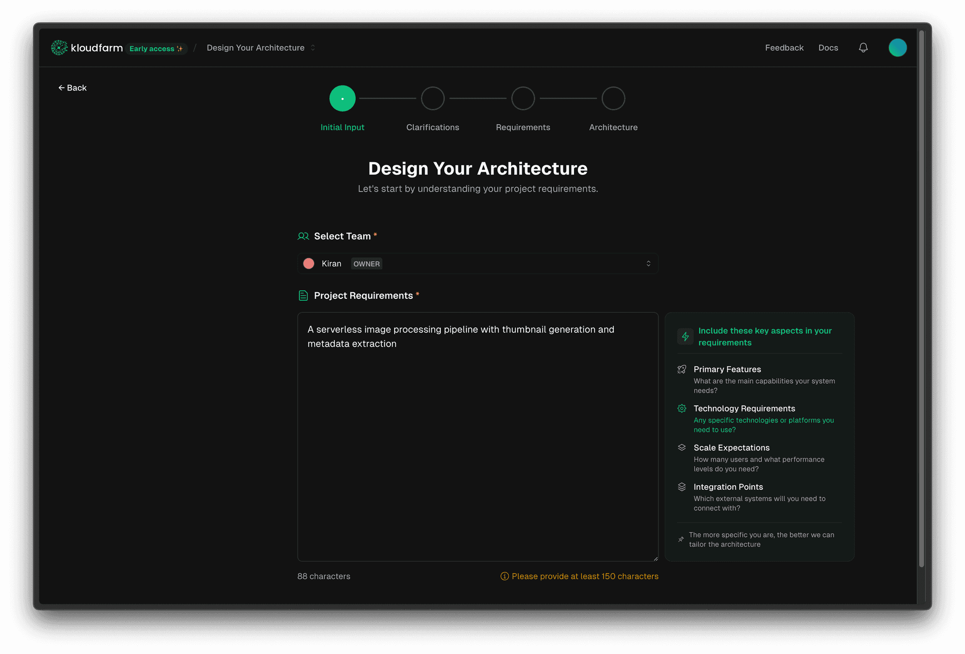Click the info icon beside the character warning
Screen dimensions: 965x654
point(504,576)
